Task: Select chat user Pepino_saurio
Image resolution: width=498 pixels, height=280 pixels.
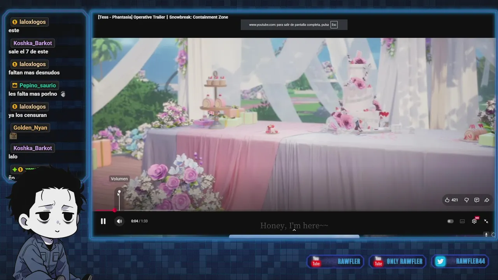Action: tap(38, 86)
